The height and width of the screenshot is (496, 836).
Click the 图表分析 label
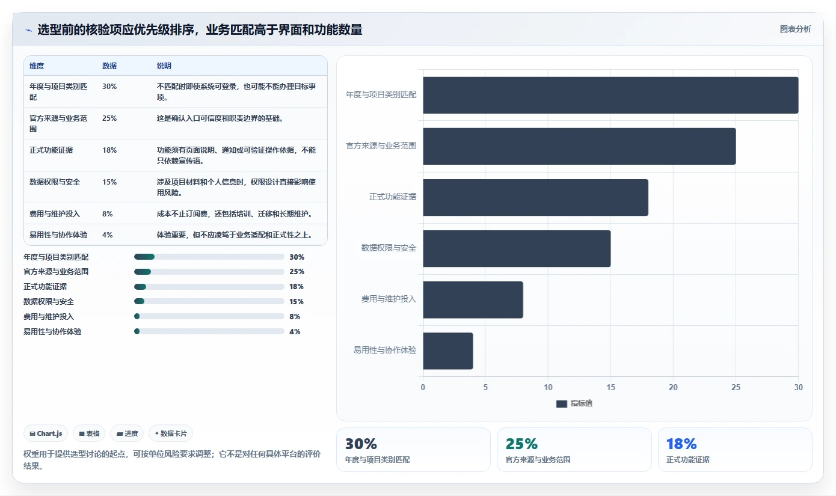[x=795, y=29]
